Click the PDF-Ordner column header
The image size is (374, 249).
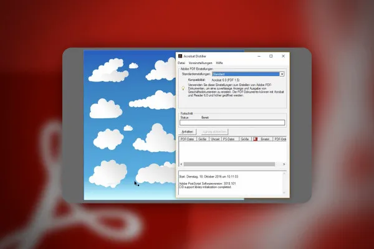point(280,139)
